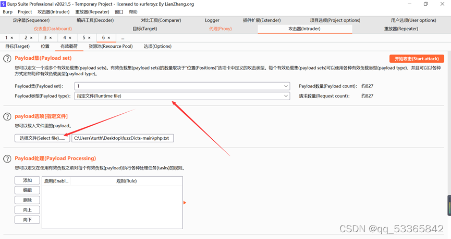Click the Enabled column header
The image size is (451, 239).
(x=56, y=181)
